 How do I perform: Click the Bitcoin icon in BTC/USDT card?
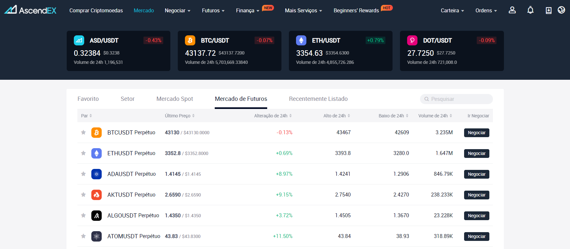tap(190, 41)
